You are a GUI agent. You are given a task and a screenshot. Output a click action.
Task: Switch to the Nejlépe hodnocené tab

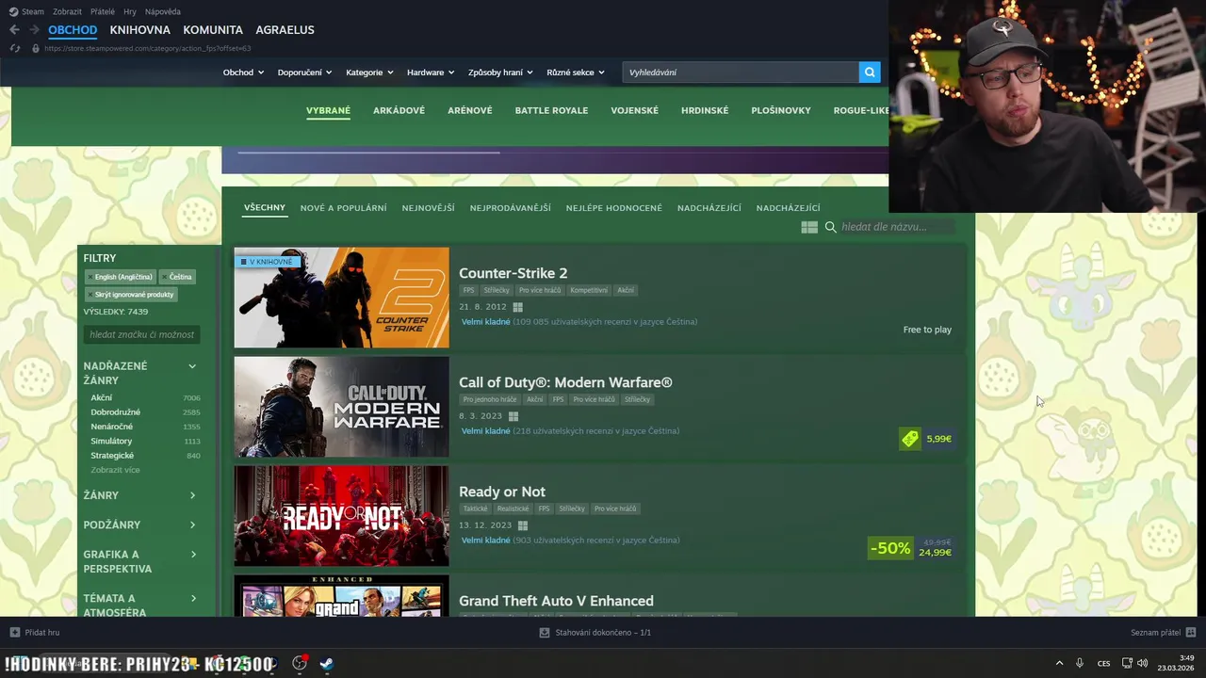(613, 208)
